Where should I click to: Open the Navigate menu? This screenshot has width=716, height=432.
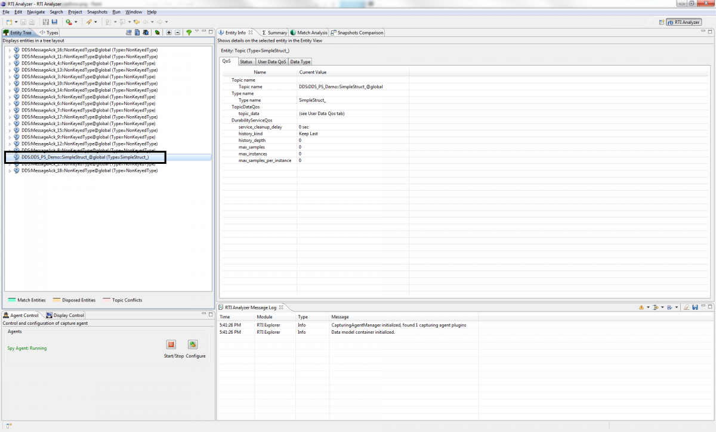point(36,12)
